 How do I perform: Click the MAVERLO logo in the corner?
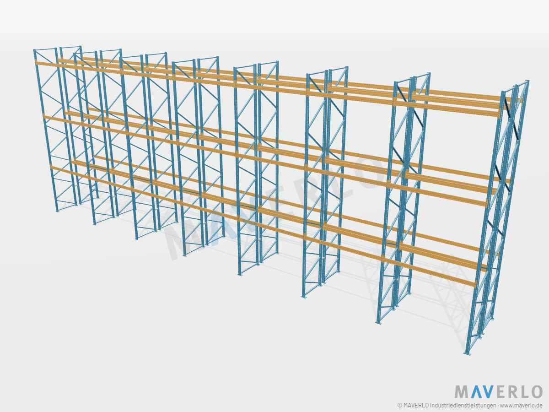(x=498, y=392)
